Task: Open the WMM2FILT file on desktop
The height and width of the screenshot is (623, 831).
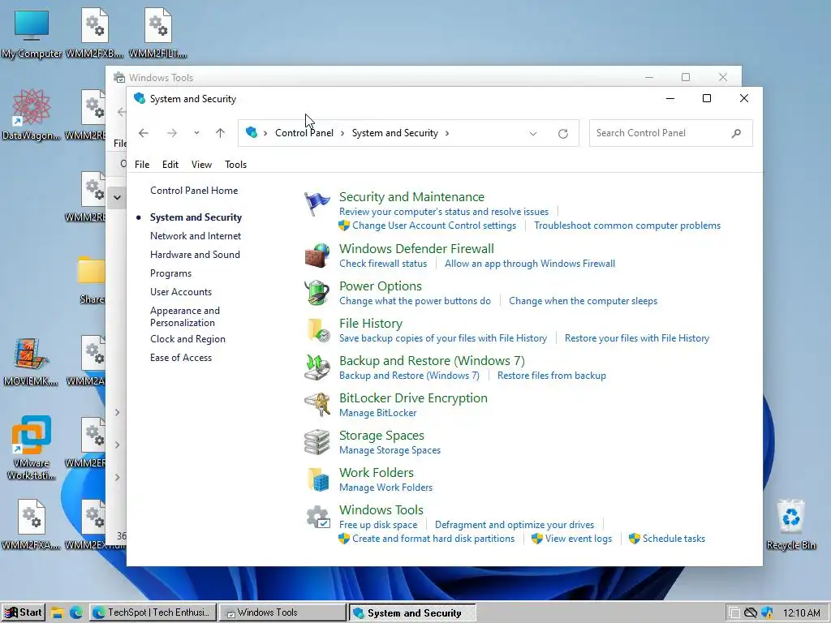Action: pyautogui.click(x=158, y=32)
